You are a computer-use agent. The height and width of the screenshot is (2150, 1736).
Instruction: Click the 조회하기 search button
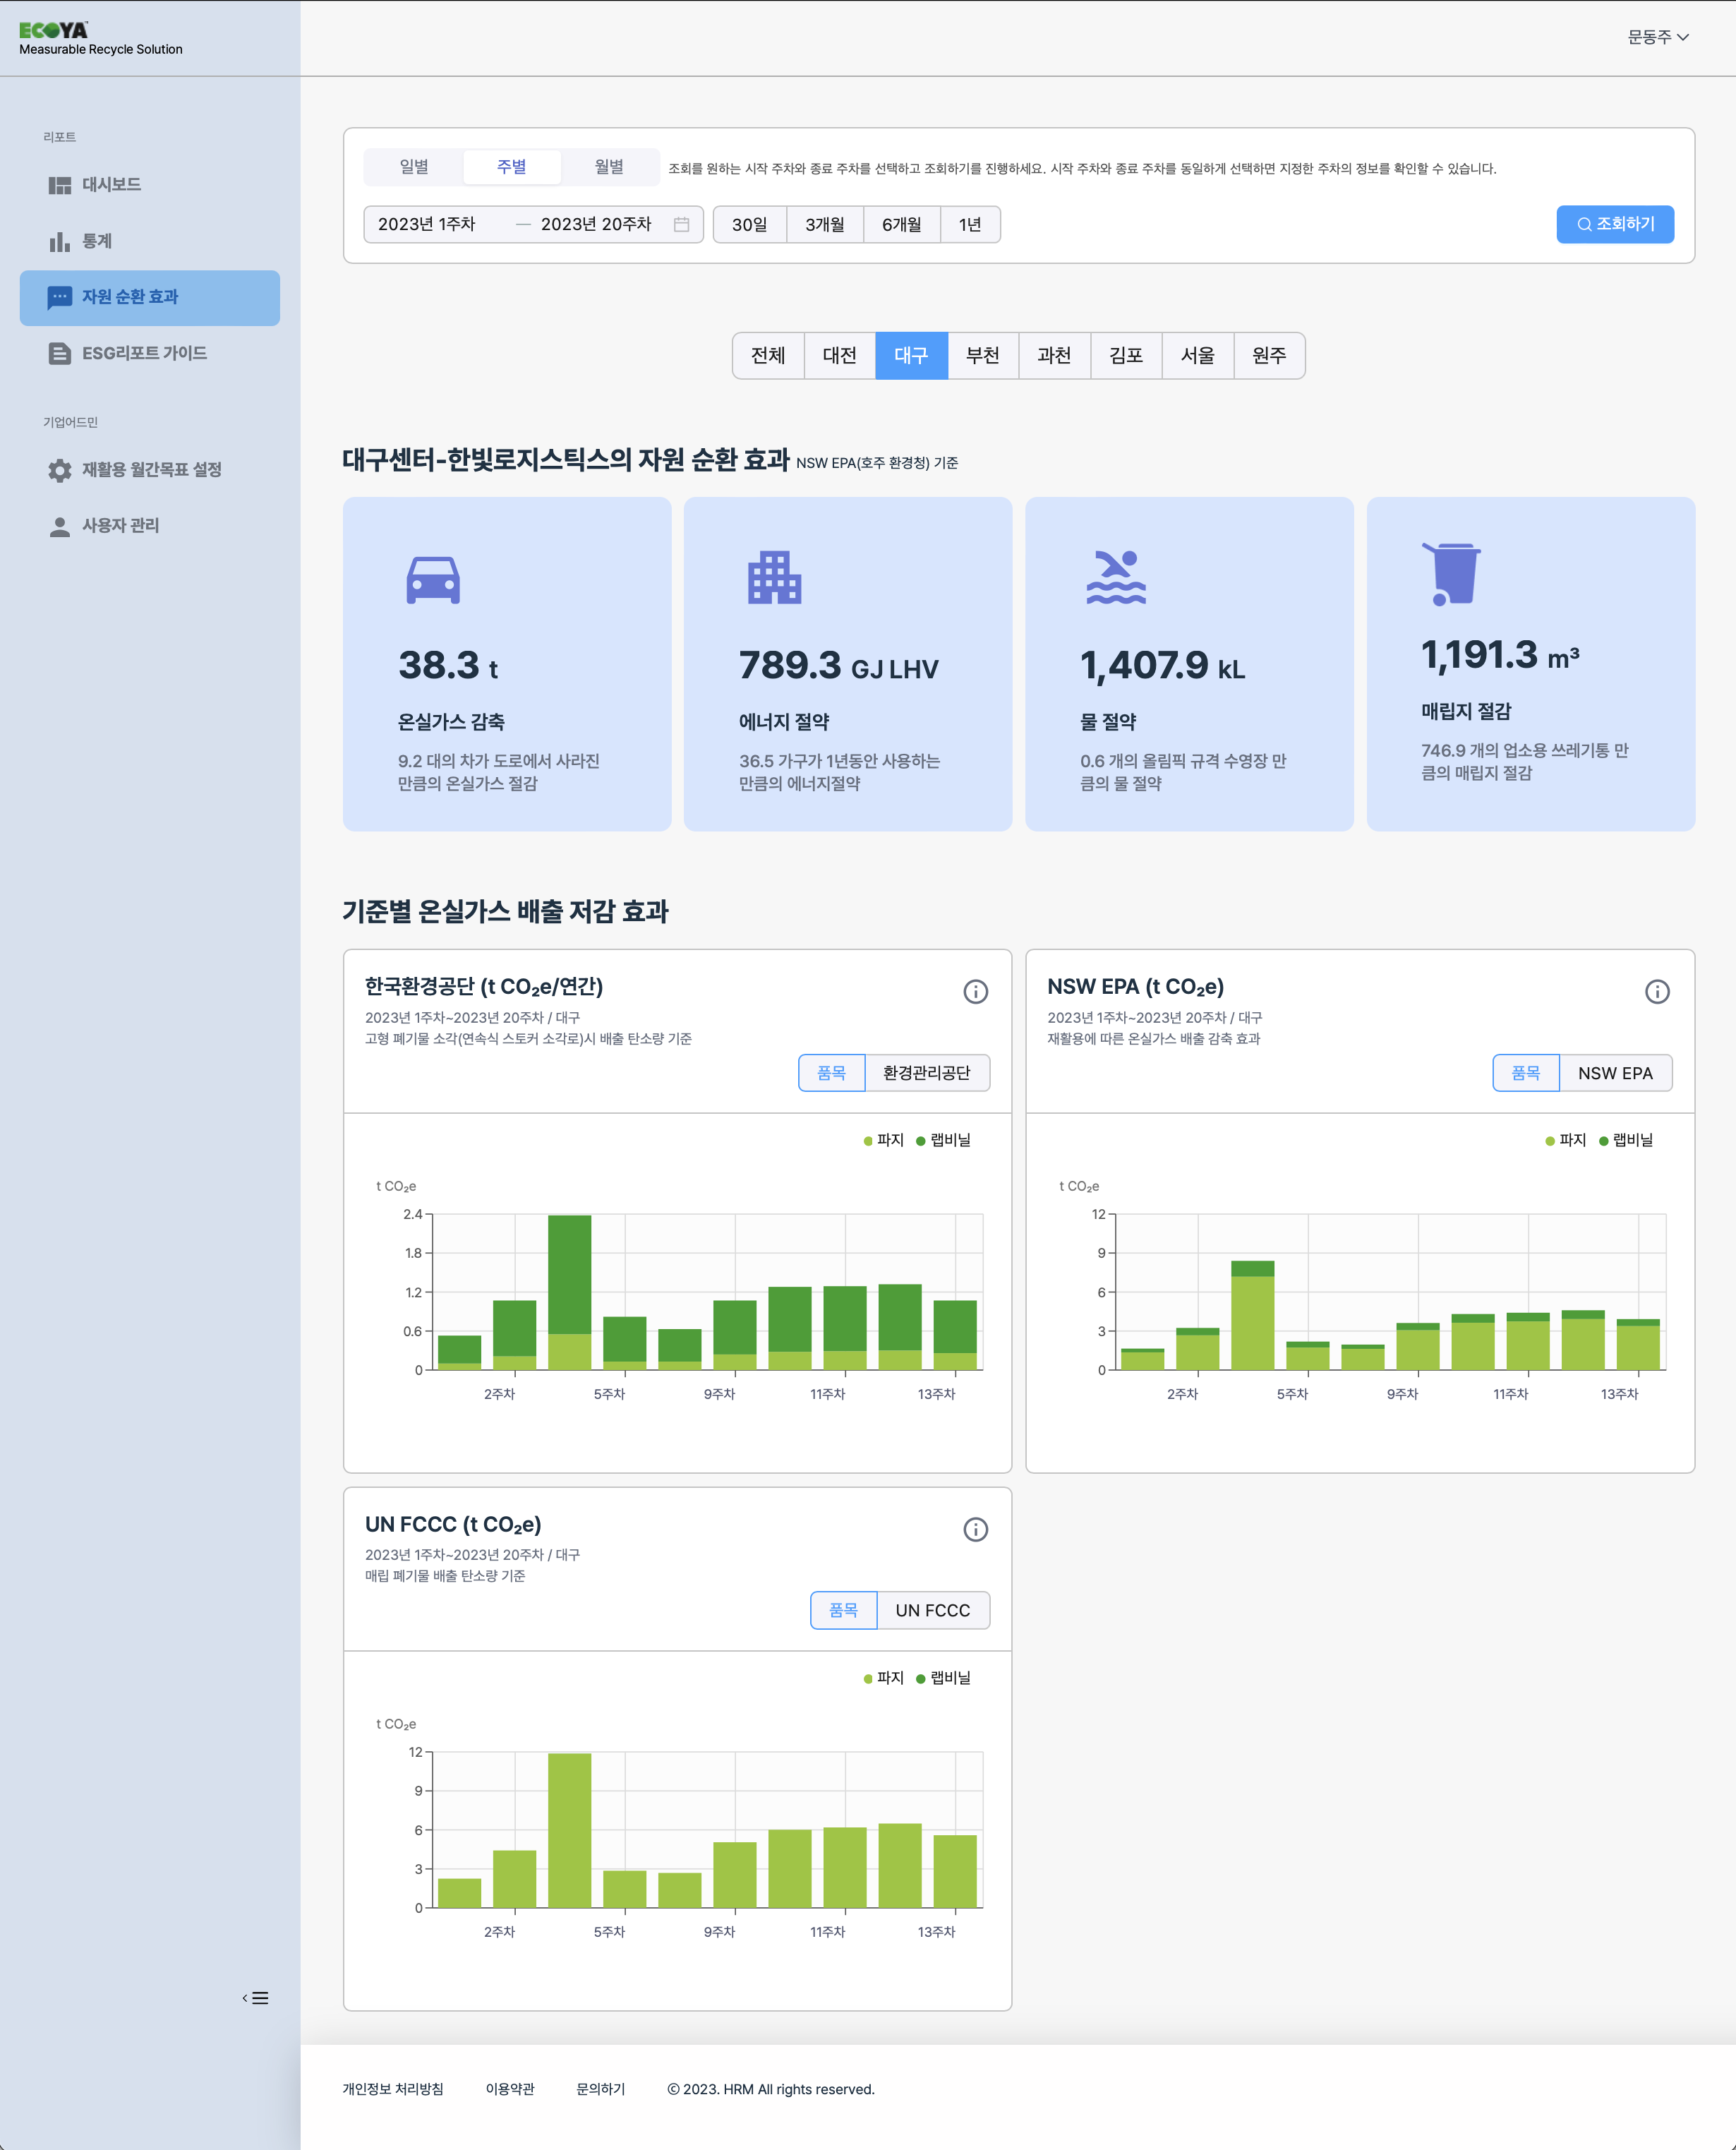point(1615,224)
